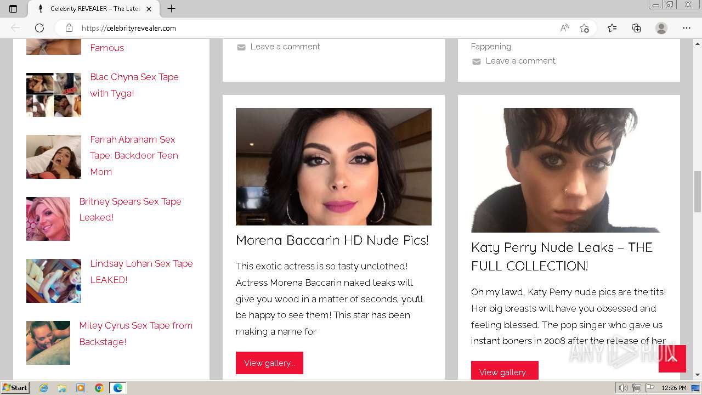
Task: Click the envelope icon beside left Leave a comment
Action: click(241, 47)
